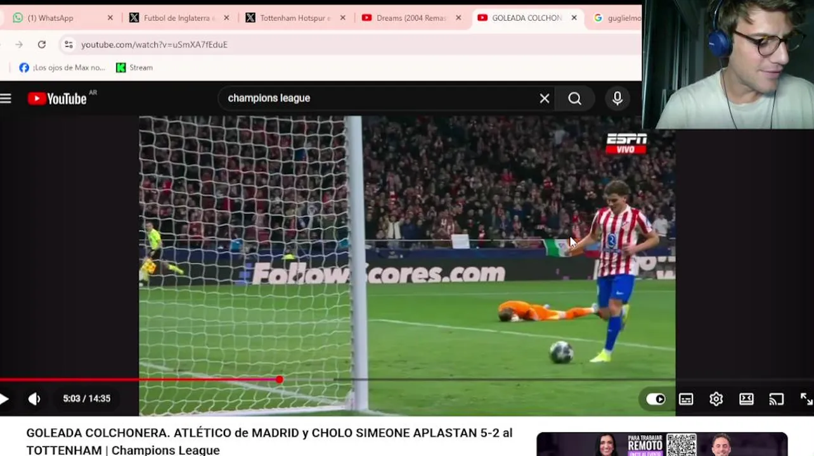Click the 5:03 / 14:35 time display
814x456 pixels.
pyautogui.click(x=86, y=398)
